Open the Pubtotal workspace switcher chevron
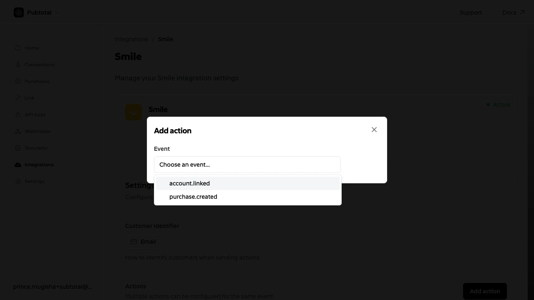Viewport: 534px width, 300px height. pos(57,12)
